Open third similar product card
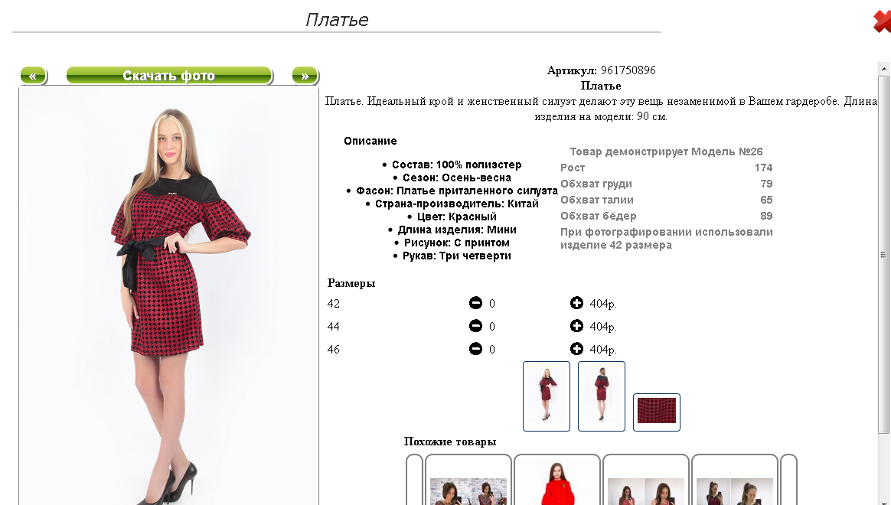891x505 pixels. [x=646, y=480]
